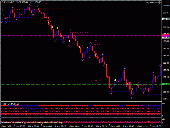
Task: Click the 132.85 price scale value
Action: [x=166, y=41]
